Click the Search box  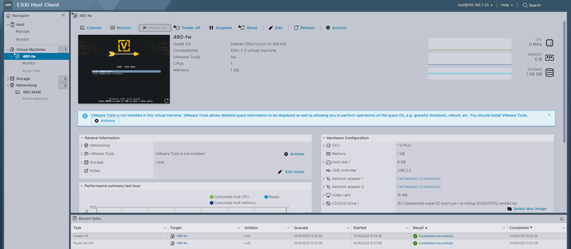click(532, 5)
